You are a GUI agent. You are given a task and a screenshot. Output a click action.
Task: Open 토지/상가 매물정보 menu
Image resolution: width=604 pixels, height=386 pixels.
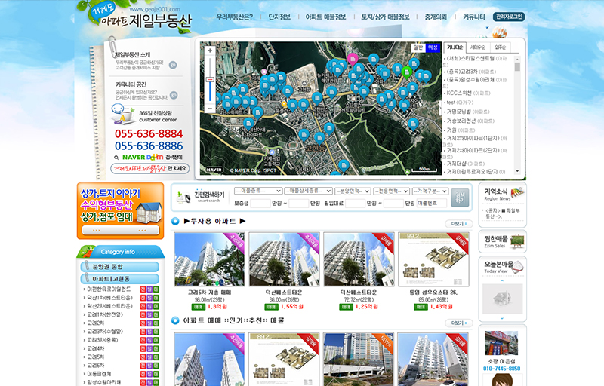pyautogui.click(x=385, y=17)
